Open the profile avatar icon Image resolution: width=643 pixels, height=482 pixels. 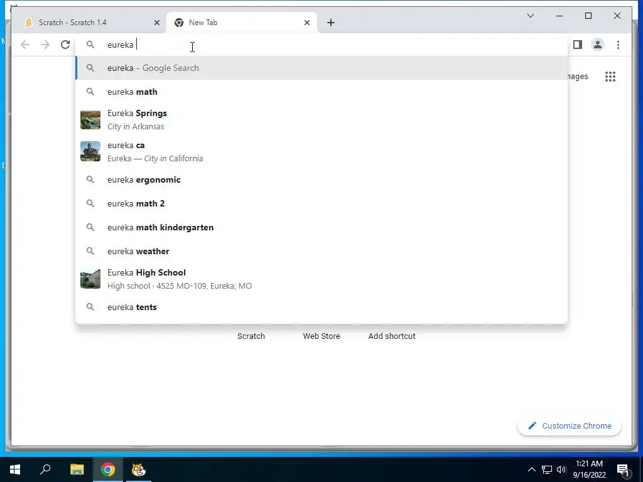[598, 45]
